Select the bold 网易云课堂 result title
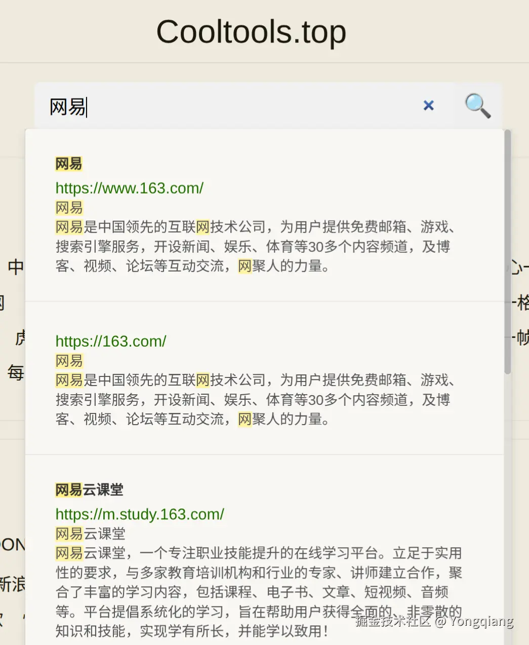 (90, 489)
